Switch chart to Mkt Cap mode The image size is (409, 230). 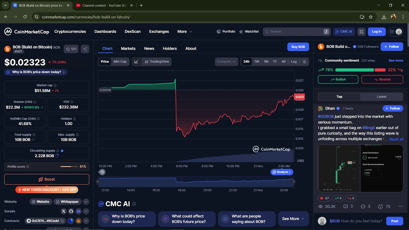(x=120, y=62)
